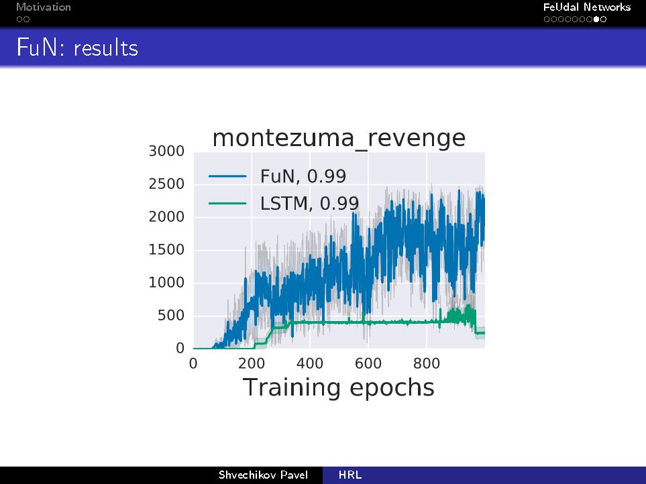Go to last circle under FeUdal Networks
646x484 pixels.
pos(603,19)
